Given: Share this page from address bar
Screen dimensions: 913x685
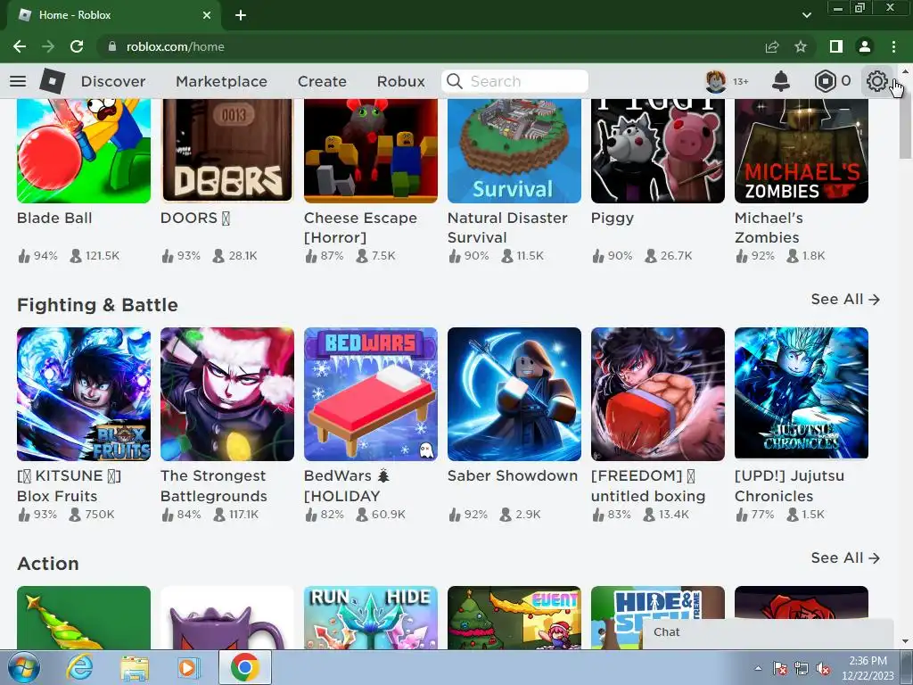Looking at the screenshot, I should pos(772,46).
